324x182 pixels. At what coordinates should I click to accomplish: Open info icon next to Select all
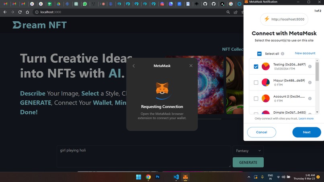point(283,54)
